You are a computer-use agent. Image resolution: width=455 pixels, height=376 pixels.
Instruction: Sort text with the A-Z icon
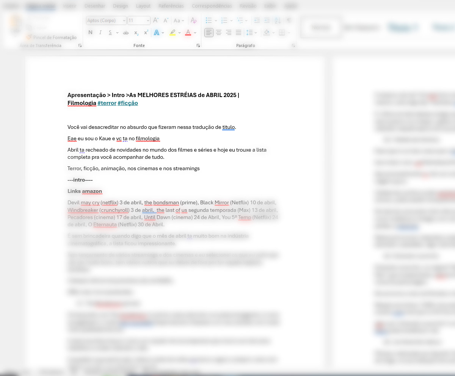278,20
